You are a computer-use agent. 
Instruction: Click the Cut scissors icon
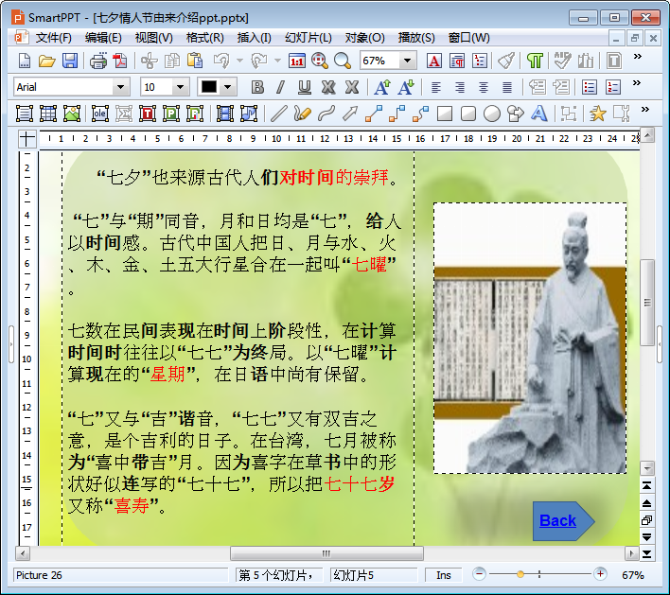[150, 61]
